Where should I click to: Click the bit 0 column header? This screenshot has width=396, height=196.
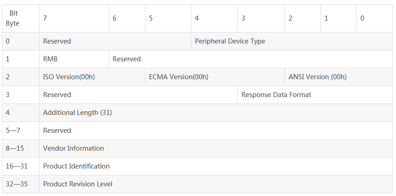(x=374, y=18)
